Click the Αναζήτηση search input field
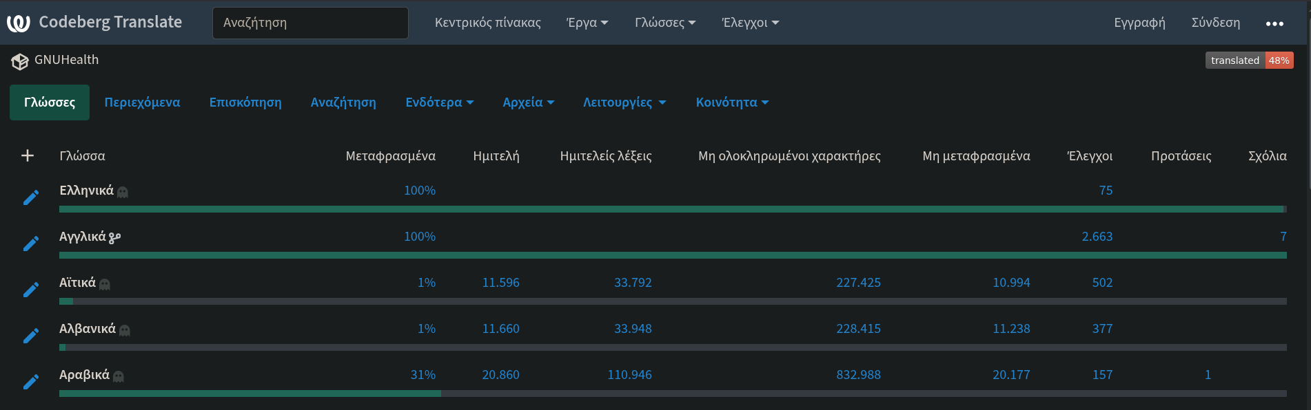 [x=310, y=23]
